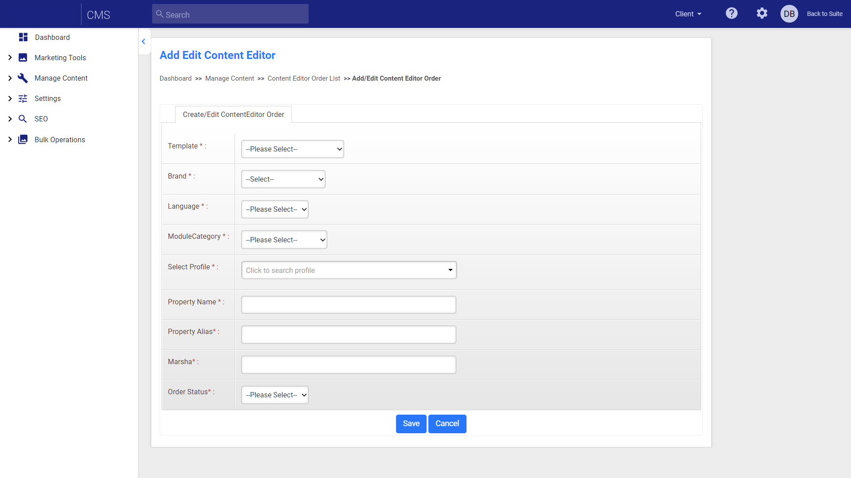Click the Cancel button
The image size is (851, 478).
[x=447, y=424]
